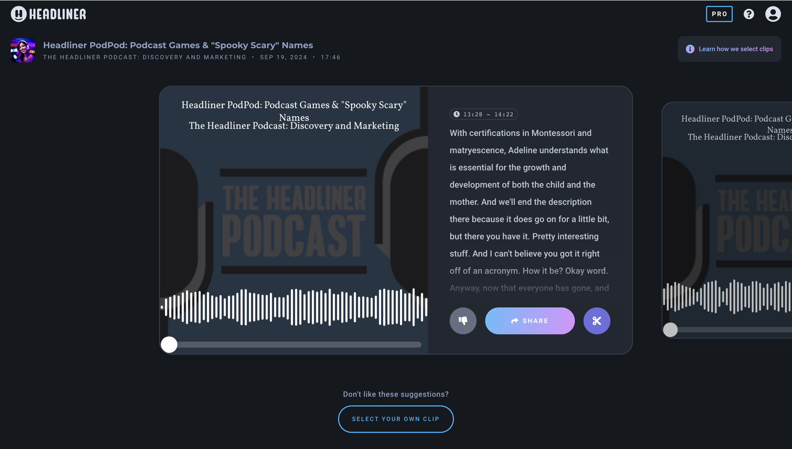This screenshot has height=449, width=792.
Task: Open the PRO upgrade button
Action: coord(719,14)
